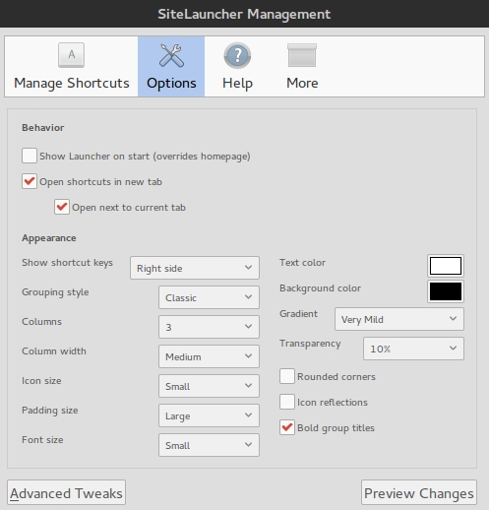Viewport: 489px width, 510px height.
Task: Open the Help tab label
Action: point(237,84)
